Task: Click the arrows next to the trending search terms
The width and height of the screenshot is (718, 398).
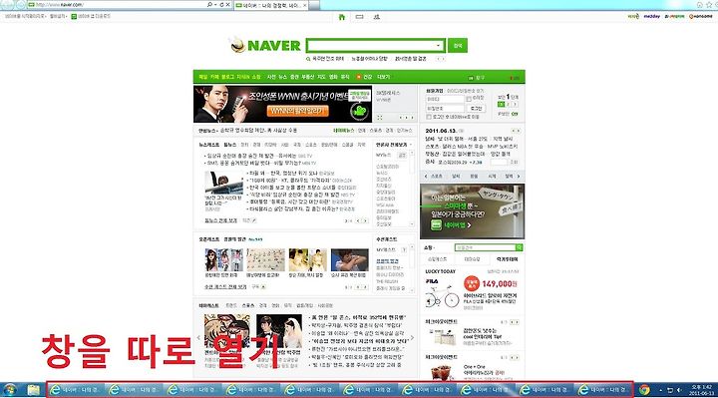Action: pos(440,59)
